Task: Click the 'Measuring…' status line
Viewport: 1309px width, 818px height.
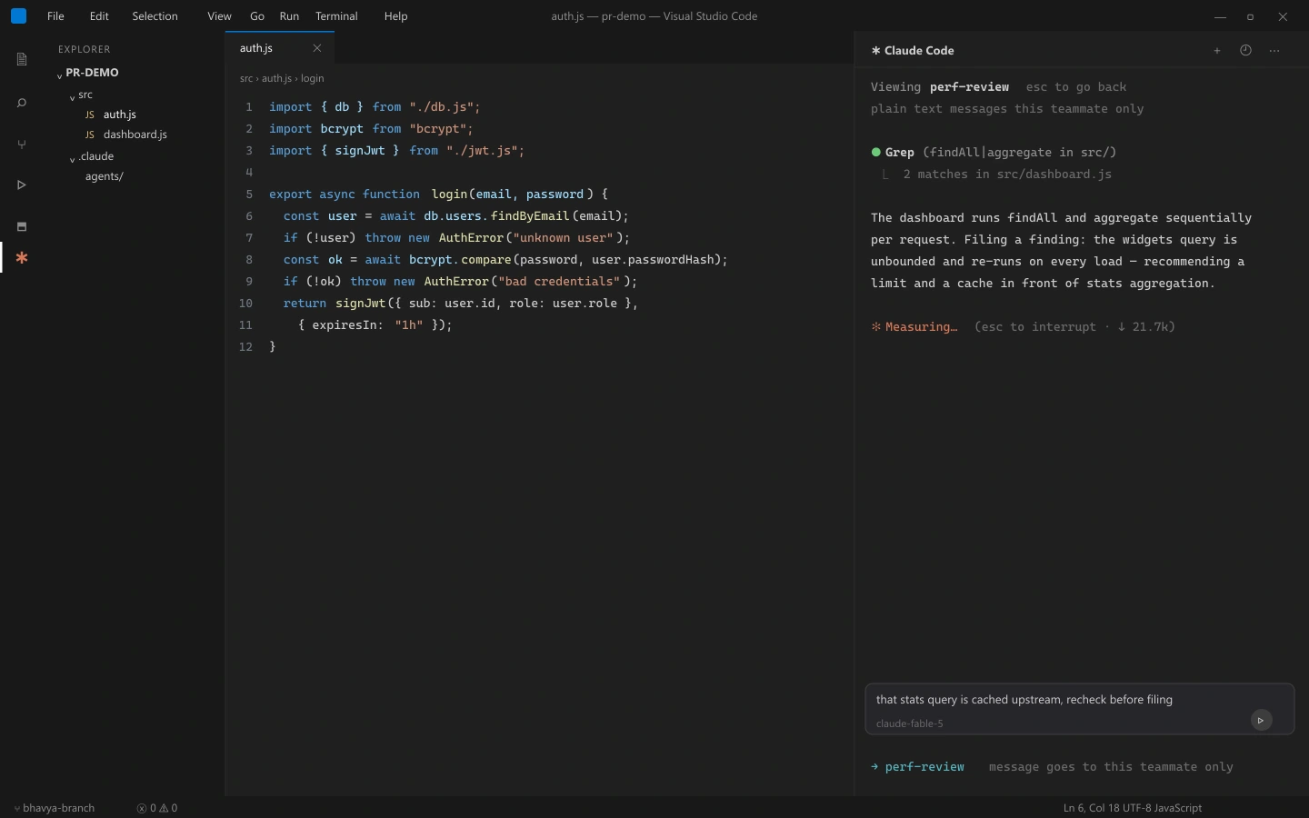Action: (x=1024, y=327)
